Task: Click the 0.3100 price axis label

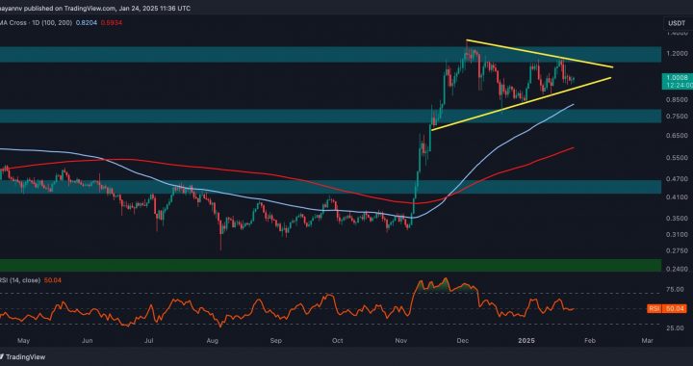Action: coord(677,235)
